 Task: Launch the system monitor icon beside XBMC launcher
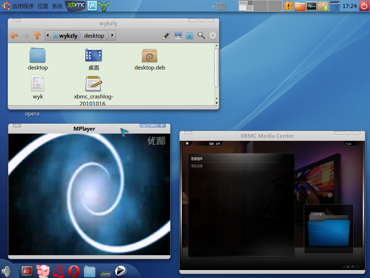click(92, 6)
